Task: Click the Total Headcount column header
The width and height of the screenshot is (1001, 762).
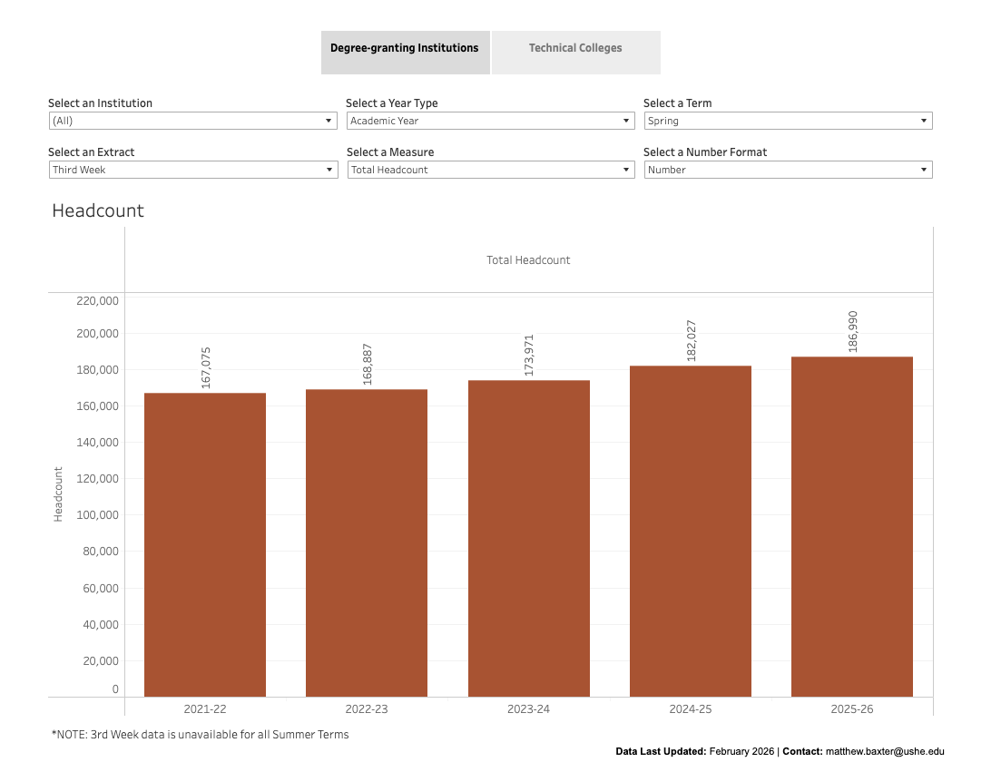Action: click(528, 260)
